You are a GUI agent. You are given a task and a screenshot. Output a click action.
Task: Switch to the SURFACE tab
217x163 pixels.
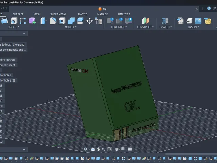18,14
